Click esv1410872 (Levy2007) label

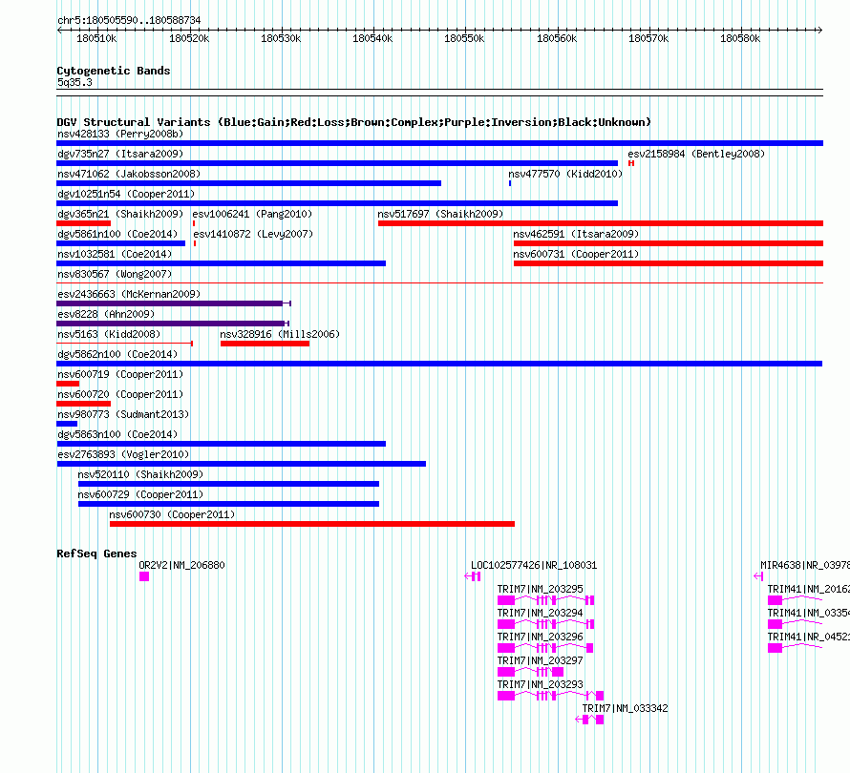point(253,234)
